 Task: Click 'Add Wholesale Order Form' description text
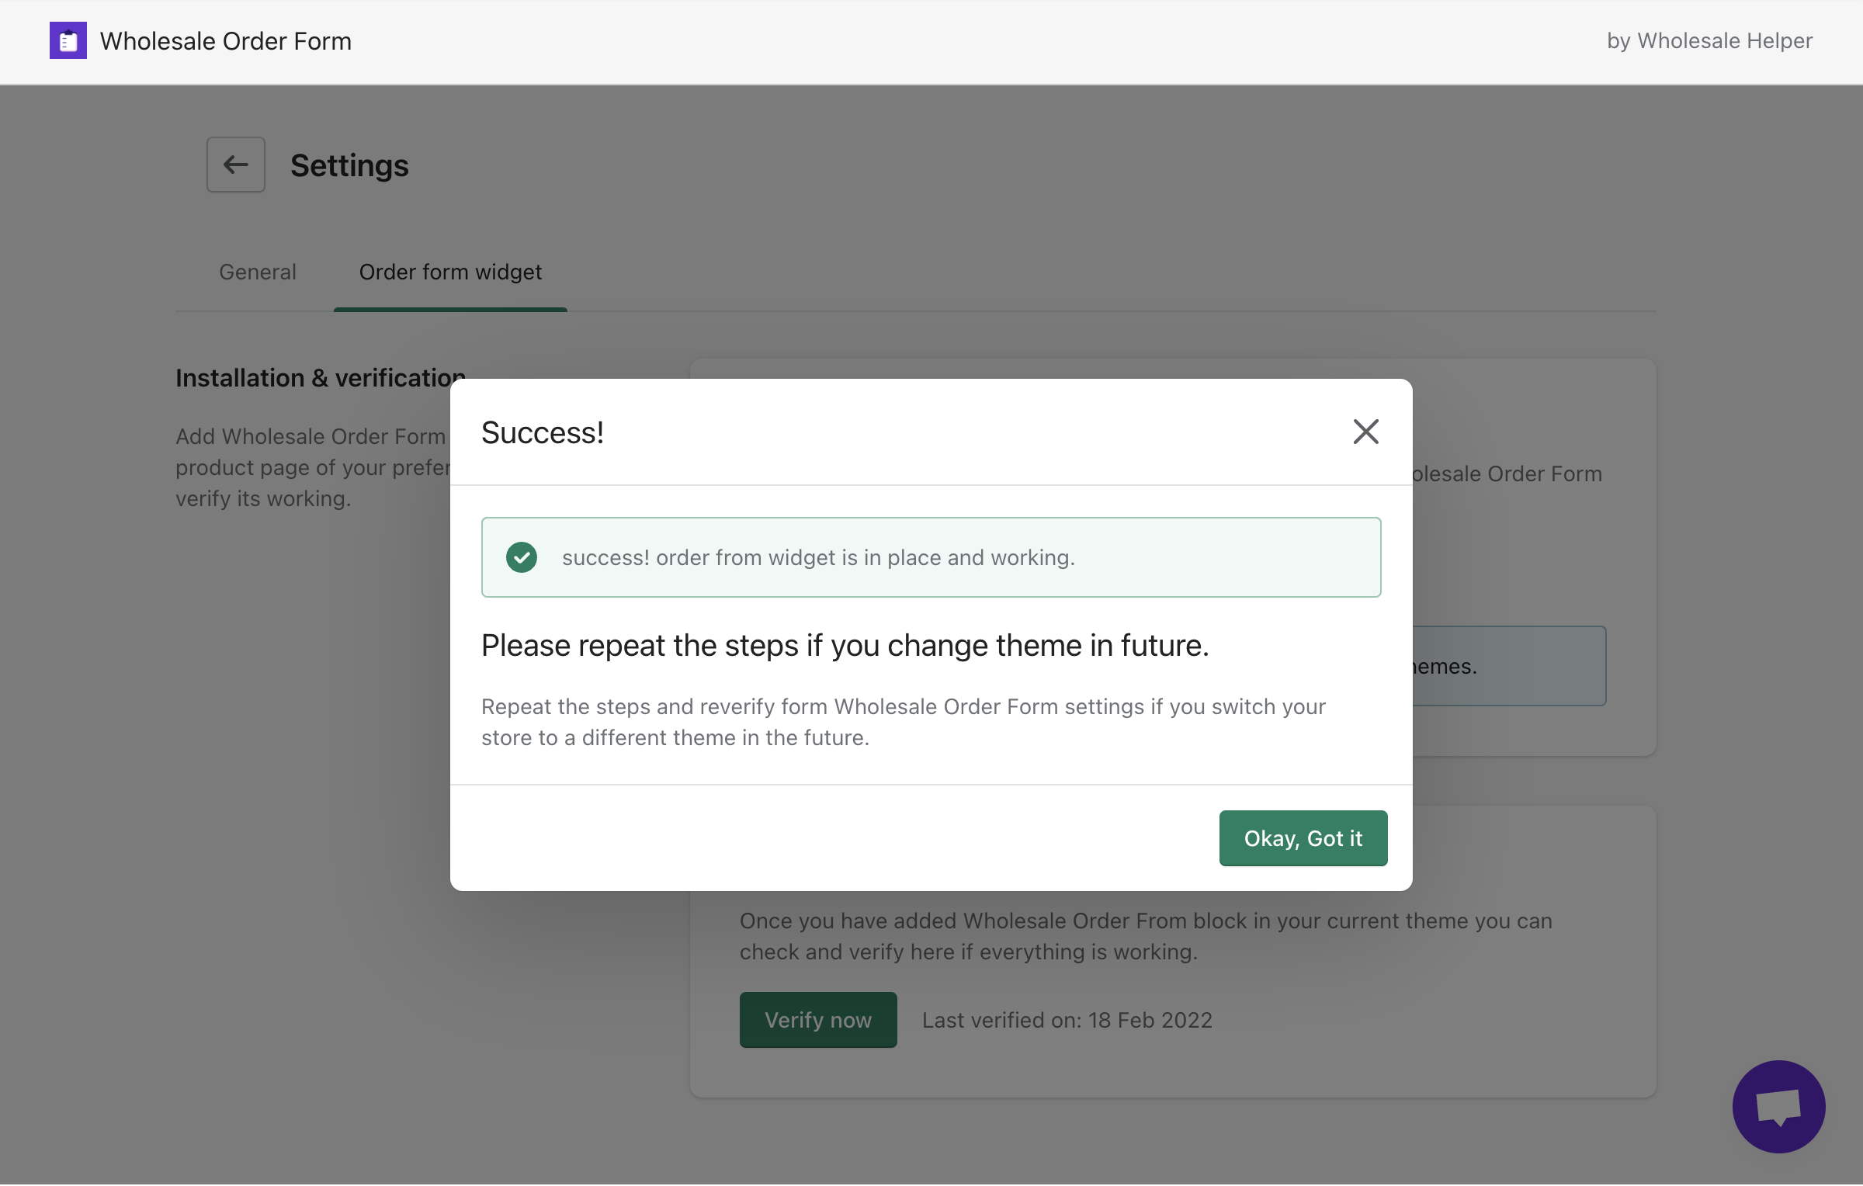click(x=312, y=467)
